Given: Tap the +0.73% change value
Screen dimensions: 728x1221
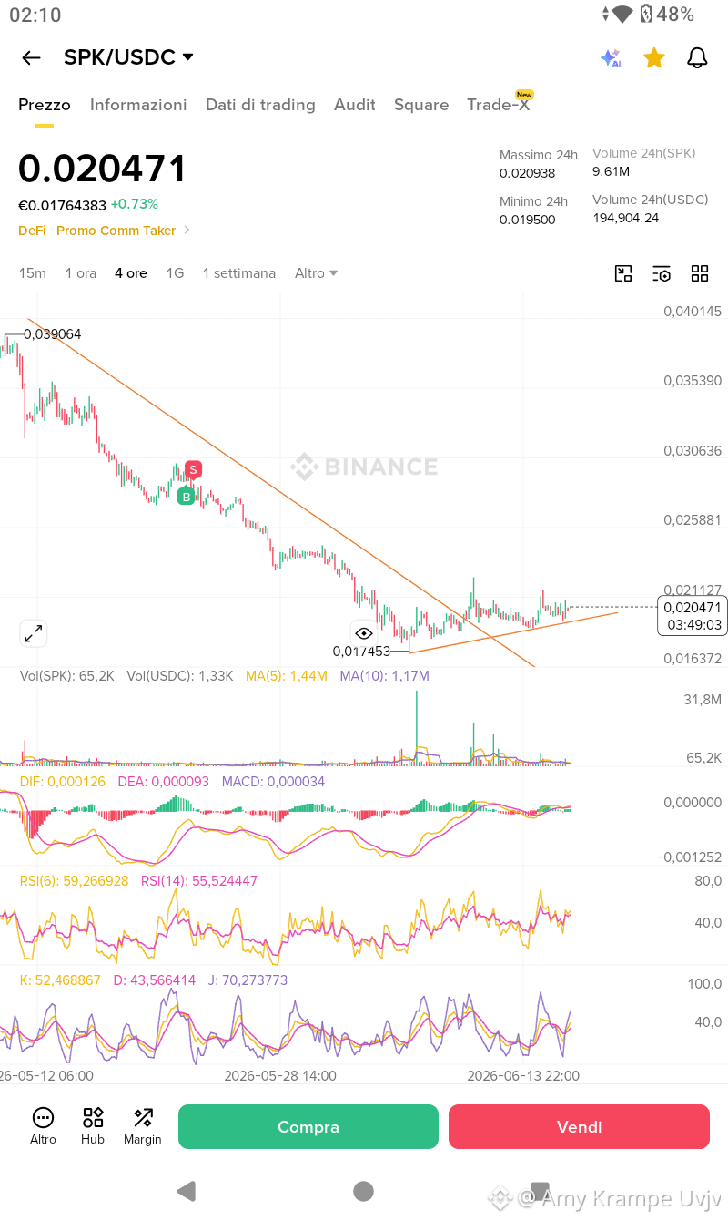Looking at the screenshot, I should coord(135,204).
